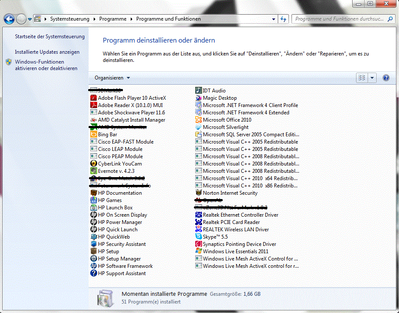
Task: Select Microsoft Visual C++ 2010 x64 Redistributable
Action: (x=246, y=178)
